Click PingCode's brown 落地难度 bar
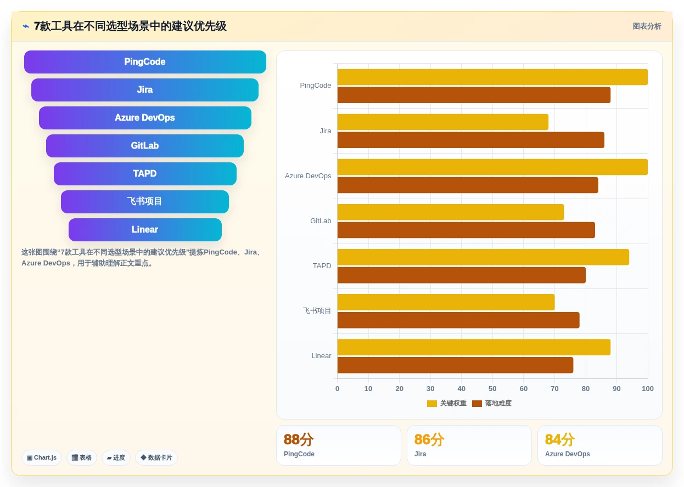Viewport: 684px width, 487px height. tap(474, 95)
